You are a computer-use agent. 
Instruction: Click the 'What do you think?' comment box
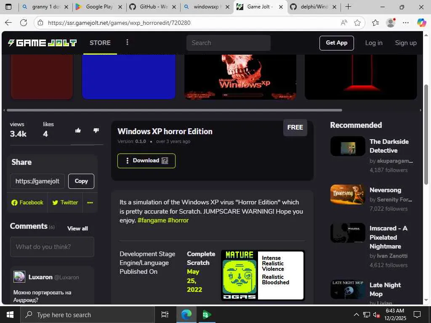coord(52,247)
